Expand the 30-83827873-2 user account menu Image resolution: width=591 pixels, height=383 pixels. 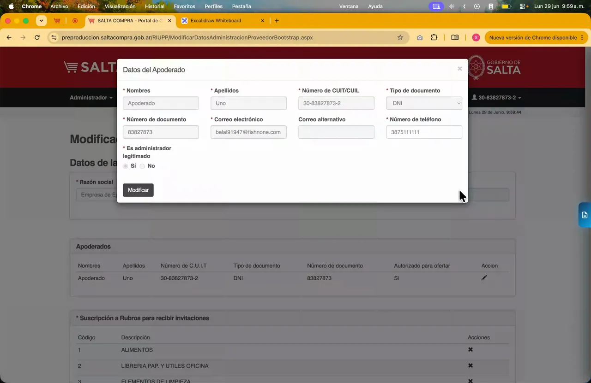(496, 98)
